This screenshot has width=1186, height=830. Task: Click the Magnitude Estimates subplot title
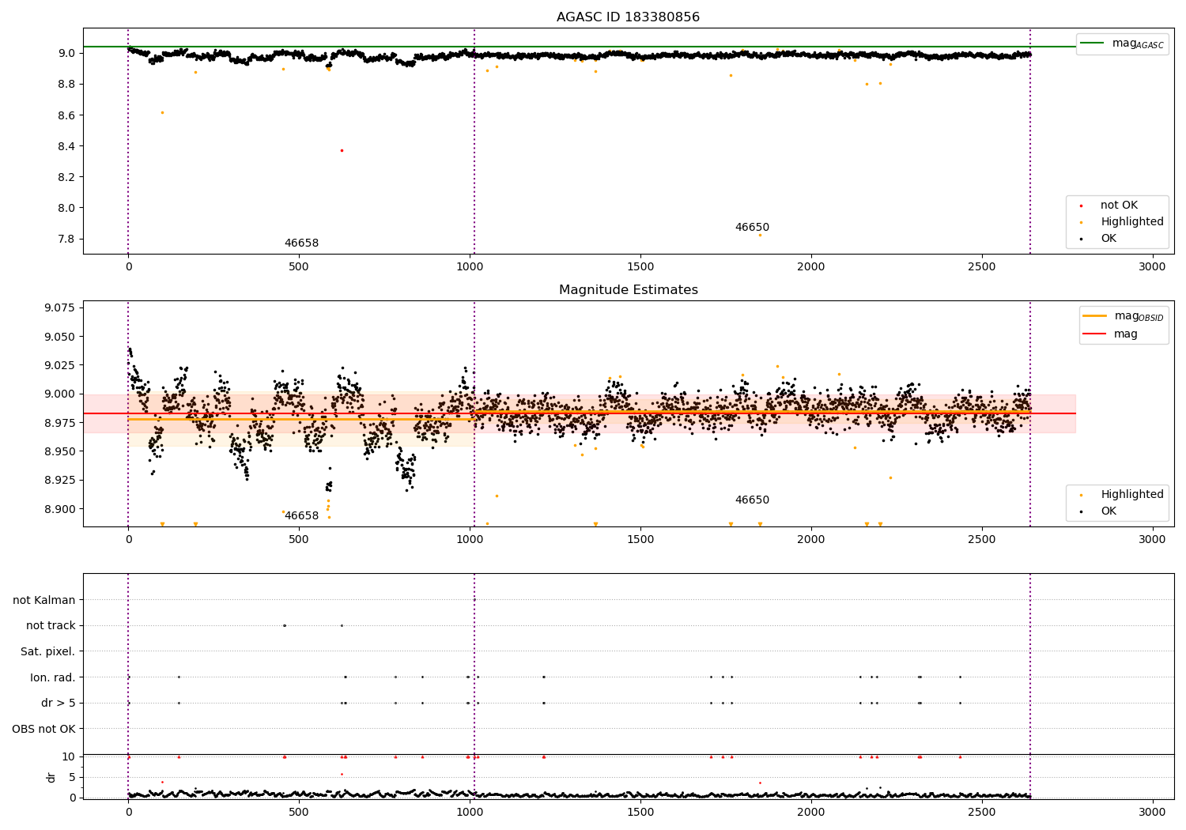[628, 290]
